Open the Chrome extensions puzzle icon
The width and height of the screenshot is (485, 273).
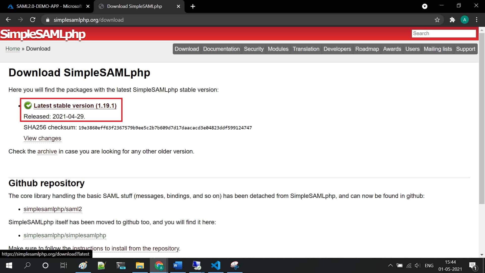[x=452, y=20]
